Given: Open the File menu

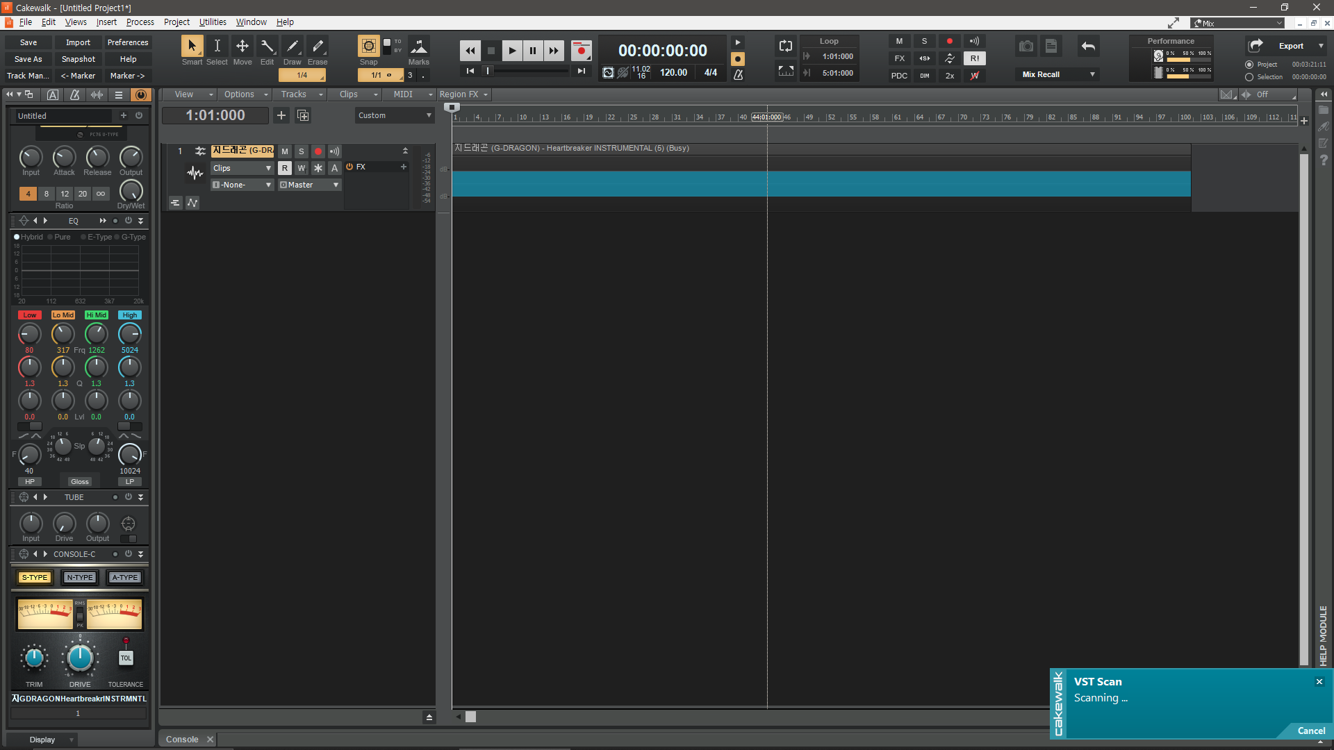Looking at the screenshot, I should click(25, 22).
